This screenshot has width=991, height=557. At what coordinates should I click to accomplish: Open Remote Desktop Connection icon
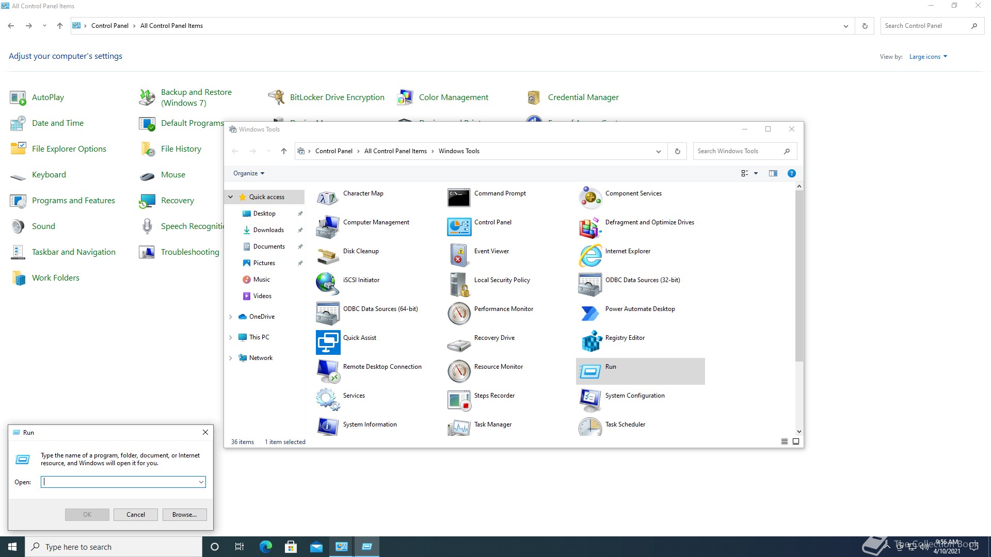click(x=328, y=371)
